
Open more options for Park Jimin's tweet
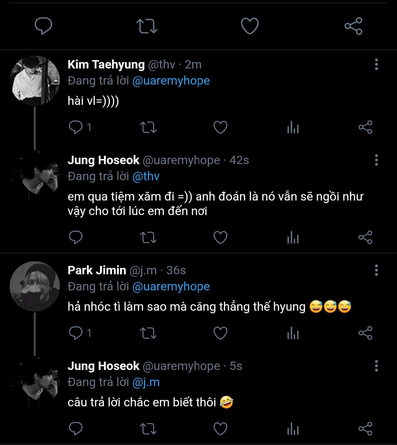[x=376, y=270]
